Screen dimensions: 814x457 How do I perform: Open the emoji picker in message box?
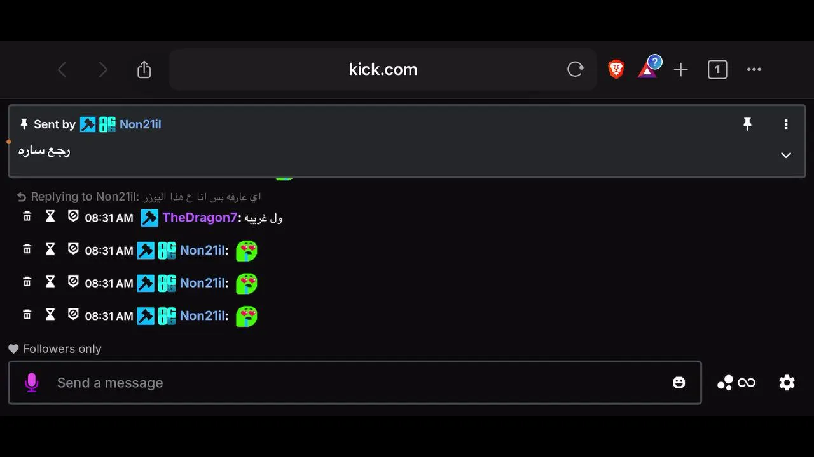[x=679, y=382]
